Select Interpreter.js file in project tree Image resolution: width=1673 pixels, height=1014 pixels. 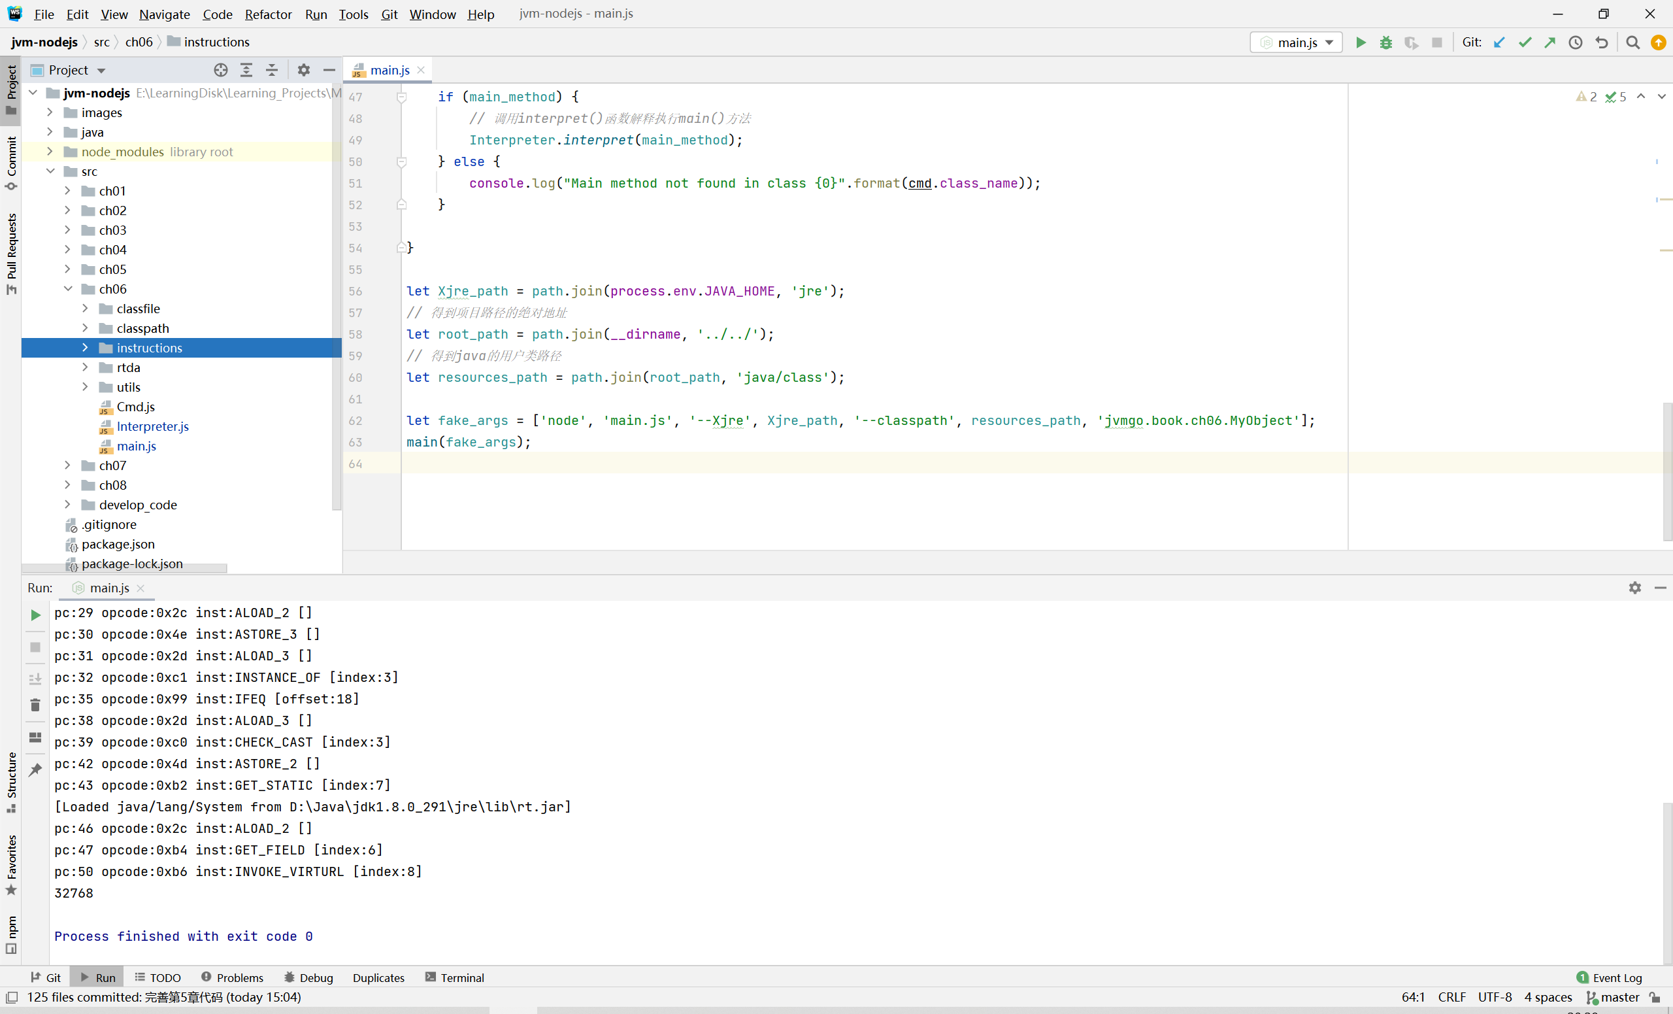153,426
